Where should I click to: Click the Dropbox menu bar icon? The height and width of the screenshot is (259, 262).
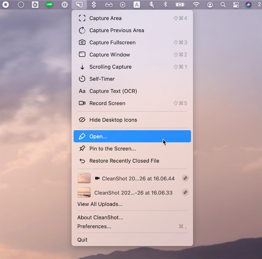[94, 5]
